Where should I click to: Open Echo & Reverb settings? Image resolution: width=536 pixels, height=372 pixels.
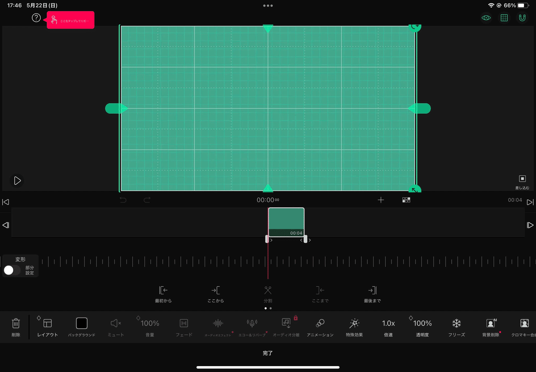(x=251, y=327)
